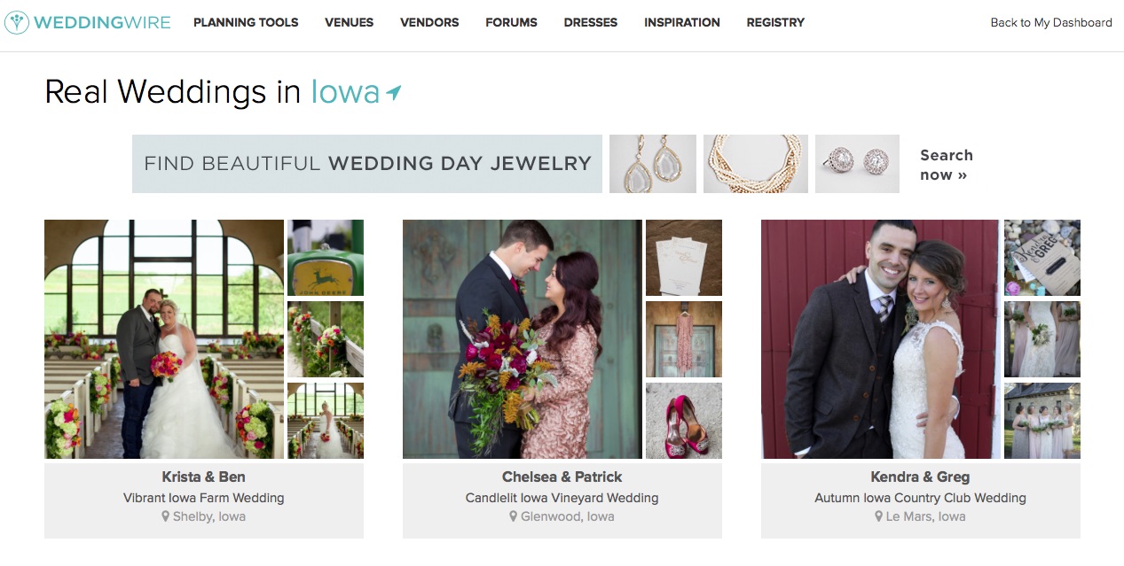This screenshot has height=566, width=1124.
Task: Go to the Registry section
Action: 775,22
